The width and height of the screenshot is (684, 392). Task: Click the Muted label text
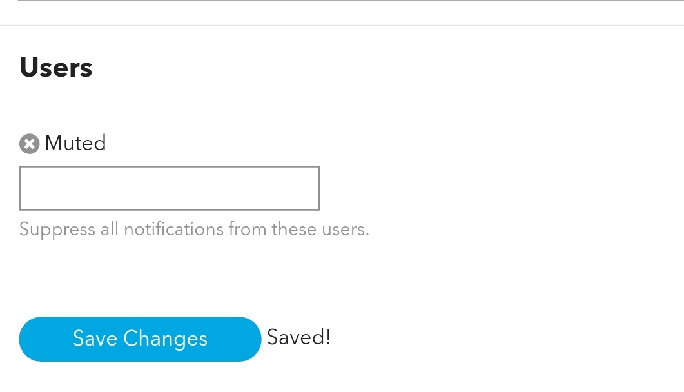(x=75, y=143)
